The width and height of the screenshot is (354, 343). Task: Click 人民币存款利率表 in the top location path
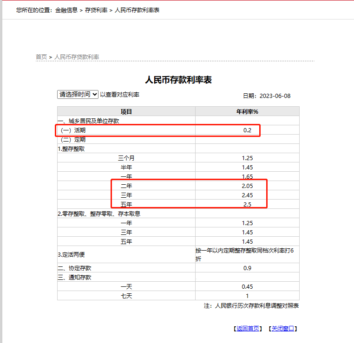(x=137, y=10)
